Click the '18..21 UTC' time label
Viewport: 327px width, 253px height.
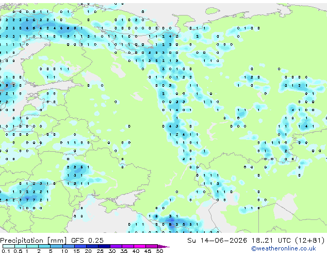(271, 241)
